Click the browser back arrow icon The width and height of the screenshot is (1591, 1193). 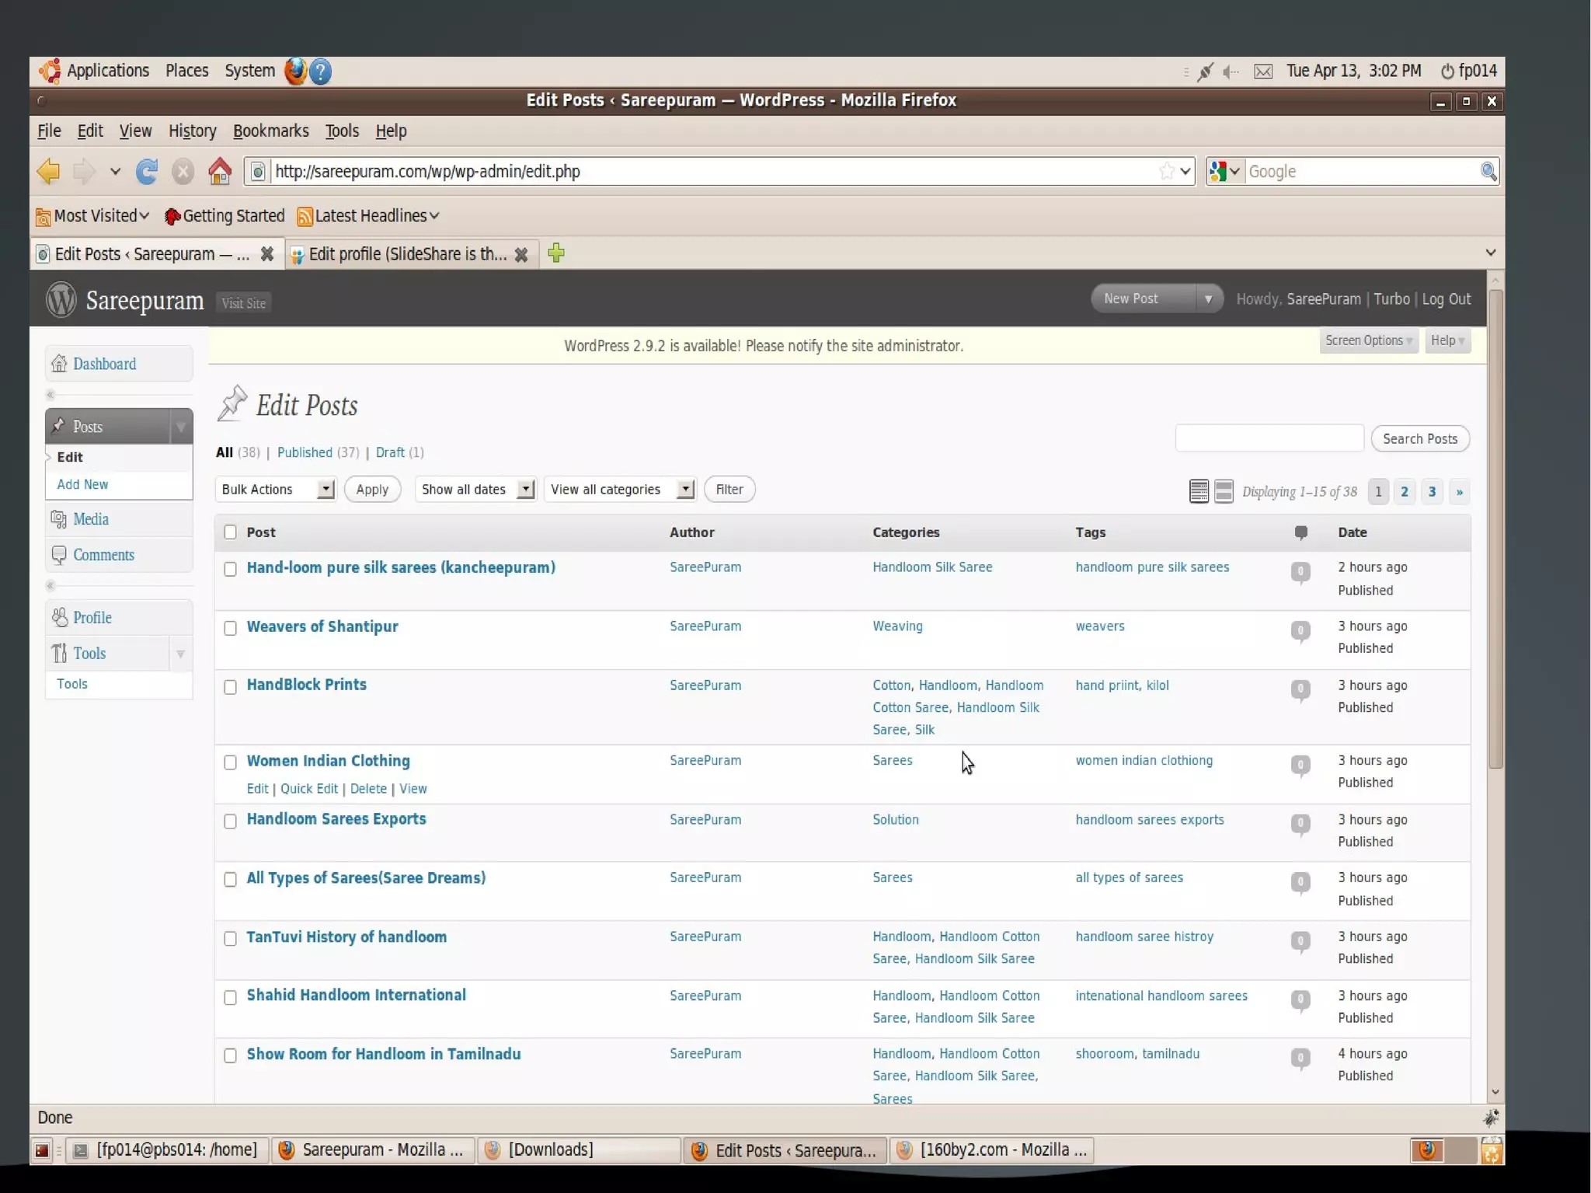tap(49, 171)
